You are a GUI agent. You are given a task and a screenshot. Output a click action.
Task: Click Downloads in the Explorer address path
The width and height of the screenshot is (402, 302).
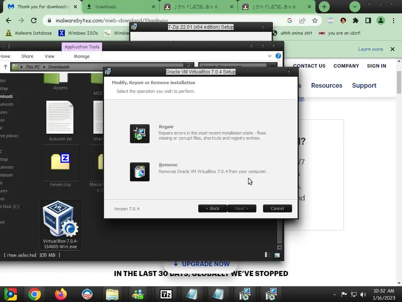point(59,67)
